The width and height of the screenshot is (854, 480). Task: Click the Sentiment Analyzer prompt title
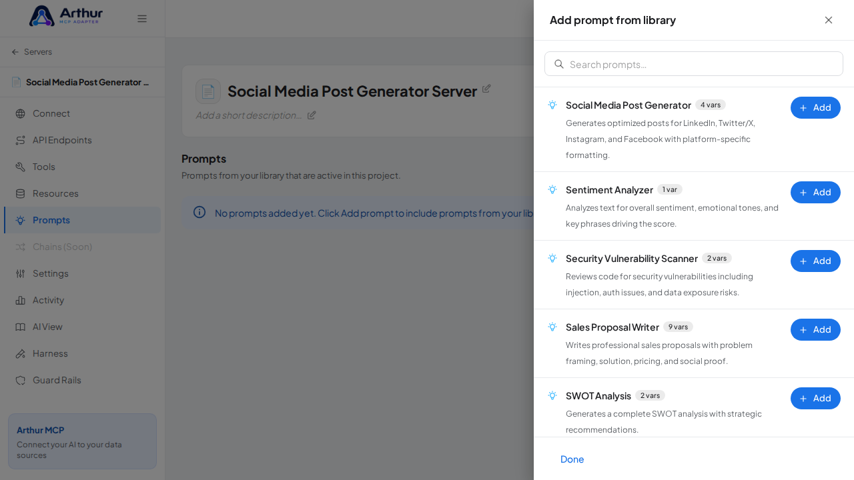(x=609, y=190)
